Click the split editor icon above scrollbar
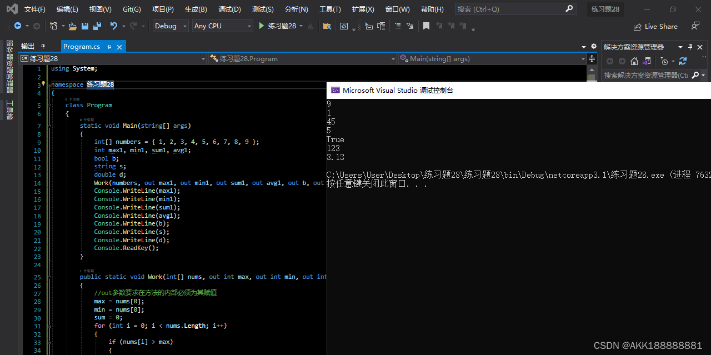 [592, 58]
